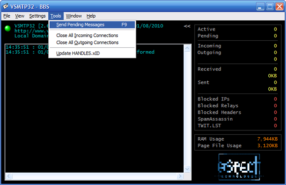The width and height of the screenshot is (286, 185).
Task: Select Close All Outgoing Connections
Action: pos(92,42)
